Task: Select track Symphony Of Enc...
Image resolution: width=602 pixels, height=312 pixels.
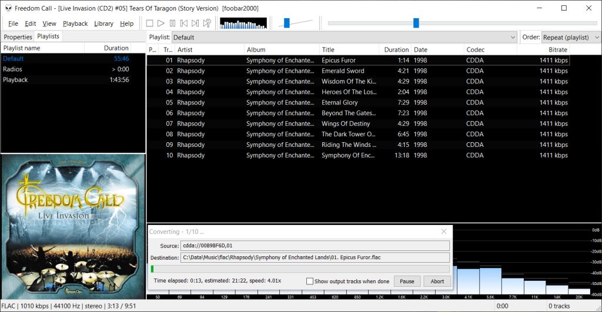Action: point(358,156)
